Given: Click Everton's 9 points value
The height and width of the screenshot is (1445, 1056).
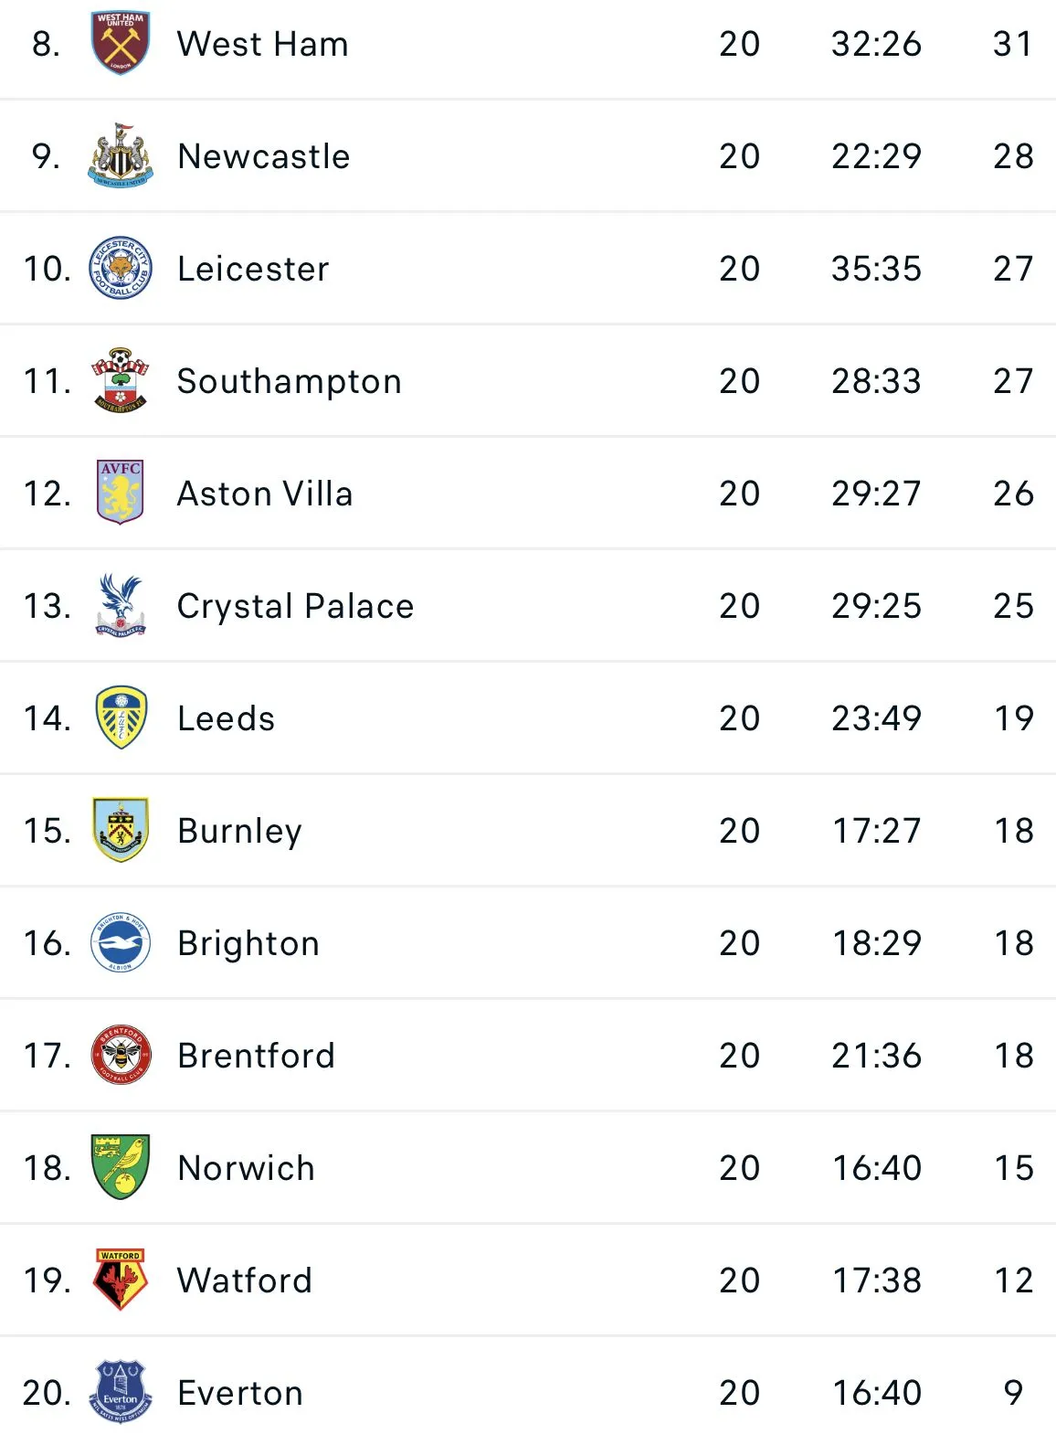Looking at the screenshot, I should click(1013, 1393).
